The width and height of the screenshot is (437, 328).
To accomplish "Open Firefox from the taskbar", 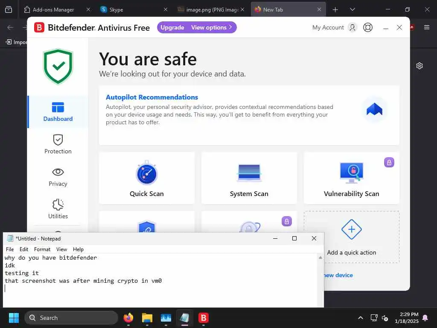I will [x=128, y=318].
